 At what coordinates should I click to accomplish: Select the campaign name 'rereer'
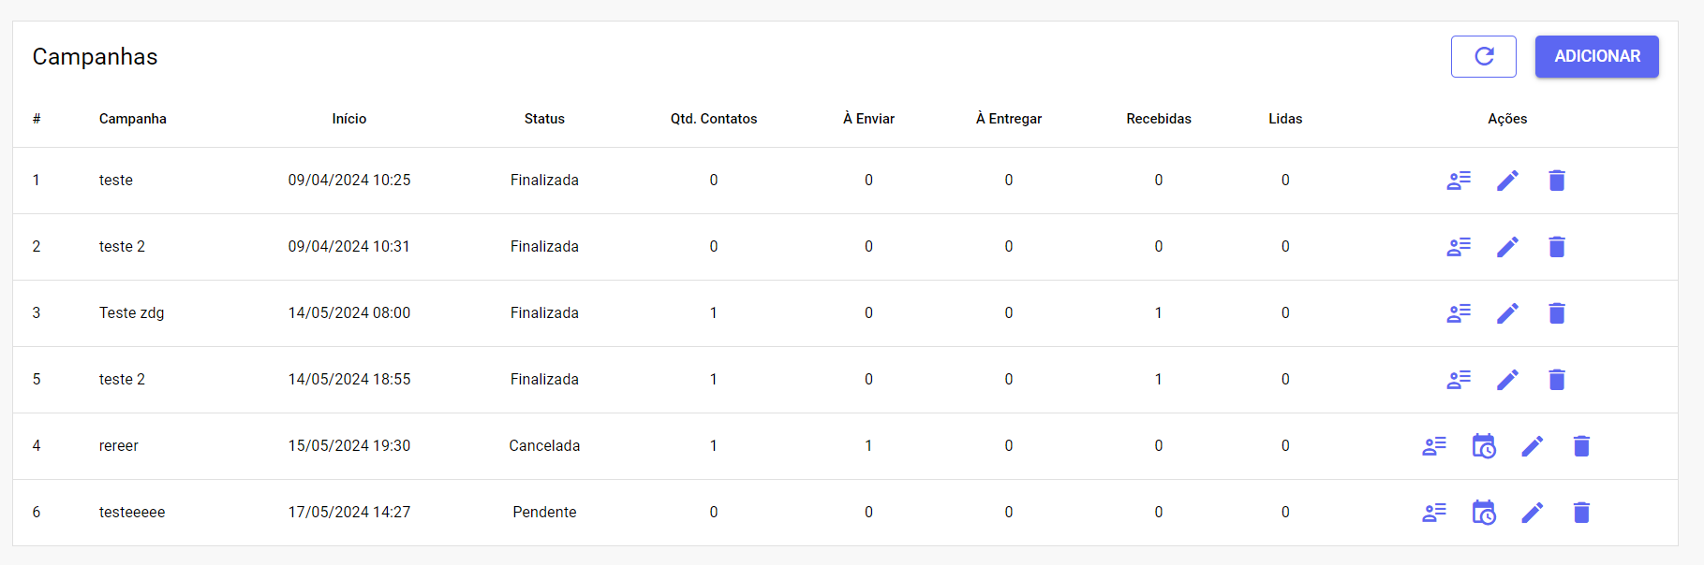point(119,446)
